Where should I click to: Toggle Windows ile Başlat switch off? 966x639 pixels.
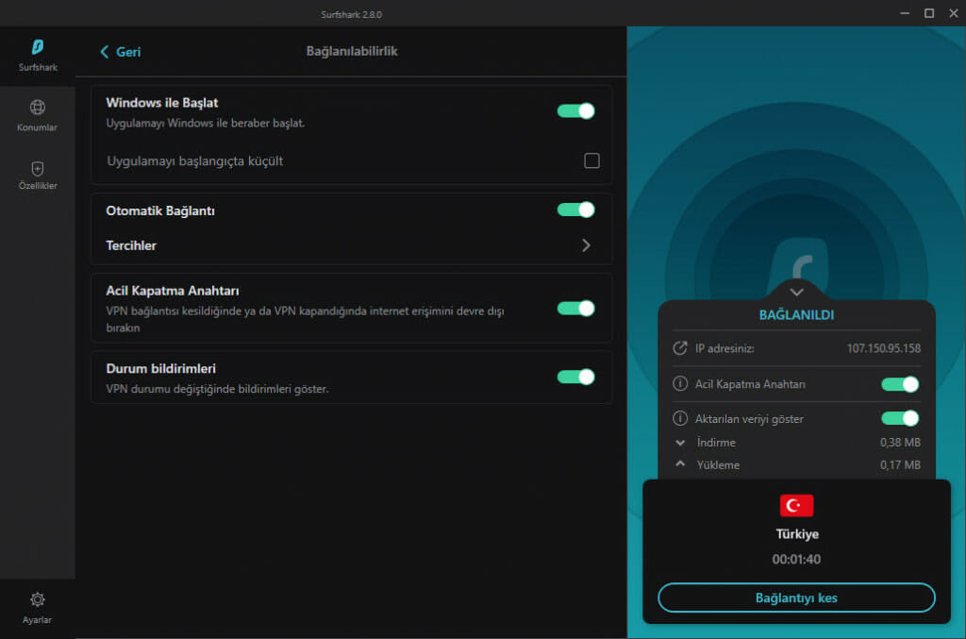pos(575,111)
